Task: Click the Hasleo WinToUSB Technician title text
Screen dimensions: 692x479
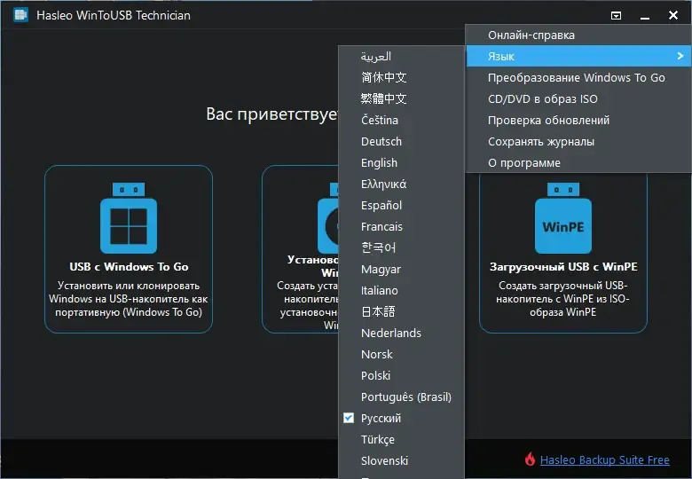Action: (x=114, y=15)
